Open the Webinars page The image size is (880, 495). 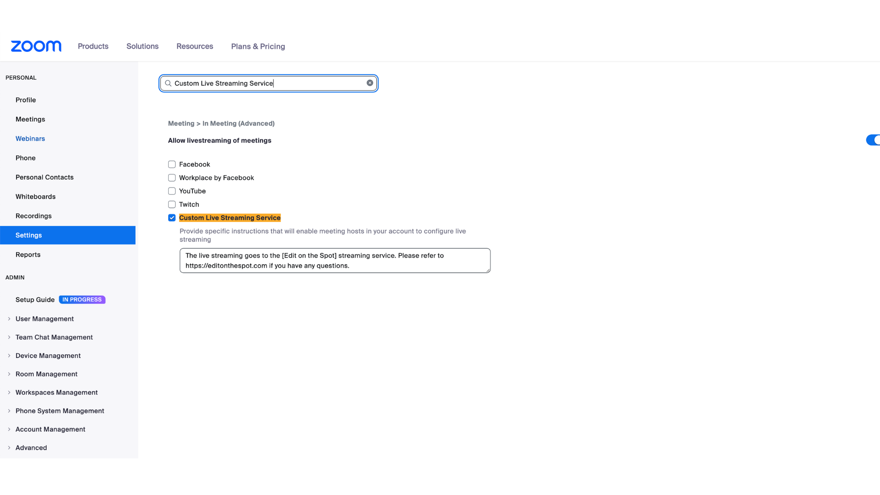pyautogui.click(x=30, y=138)
